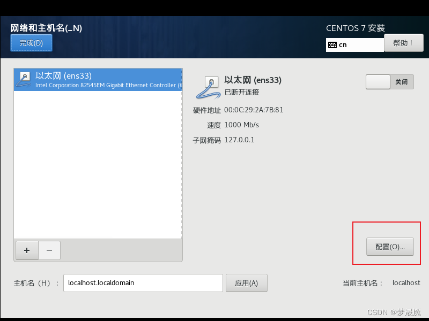This screenshot has width=429, height=321.
Task: Click the 127.0.0.1 subnet mask value
Action: click(239, 140)
